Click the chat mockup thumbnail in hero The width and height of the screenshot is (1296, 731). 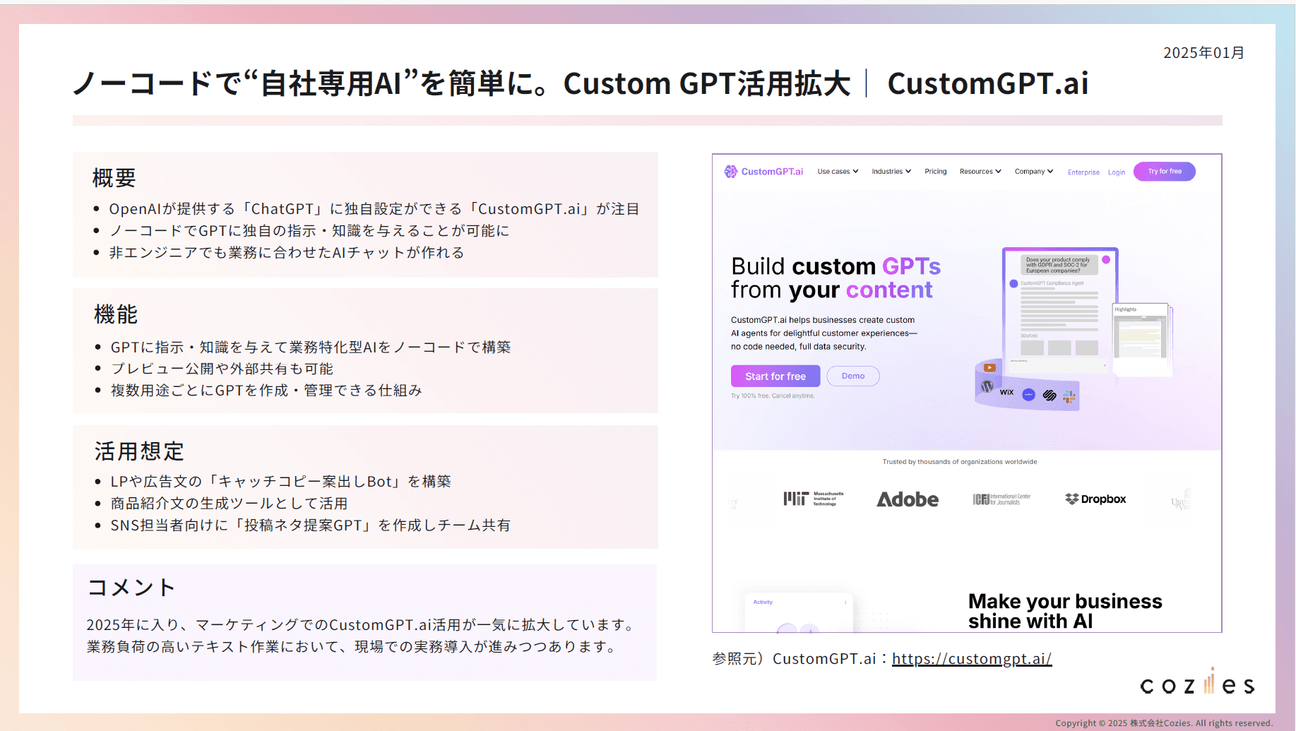1059,311
